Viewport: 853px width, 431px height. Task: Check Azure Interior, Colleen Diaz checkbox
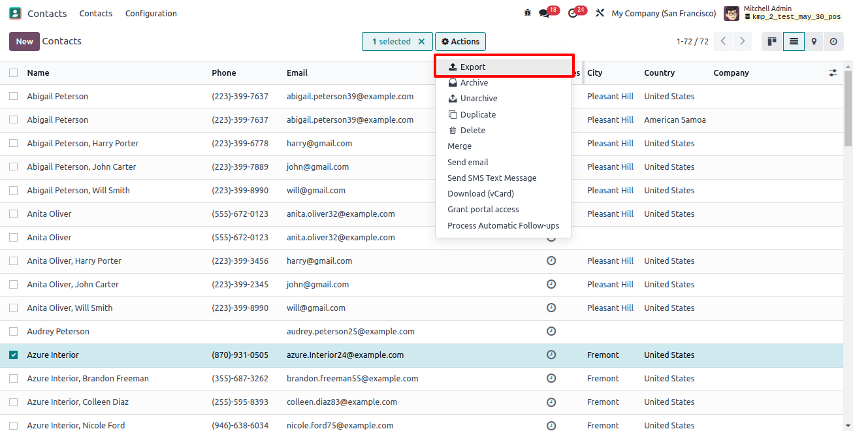(13, 402)
